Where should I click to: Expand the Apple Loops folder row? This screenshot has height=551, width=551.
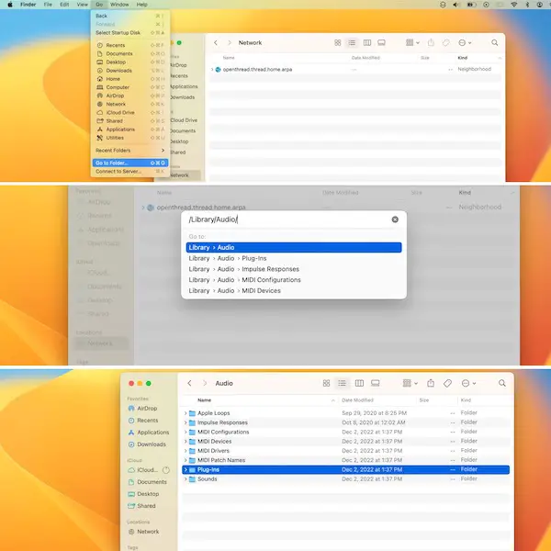[186, 413]
